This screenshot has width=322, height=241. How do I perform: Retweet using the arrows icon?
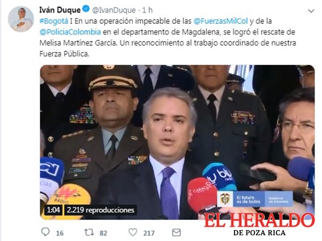[89, 232]
